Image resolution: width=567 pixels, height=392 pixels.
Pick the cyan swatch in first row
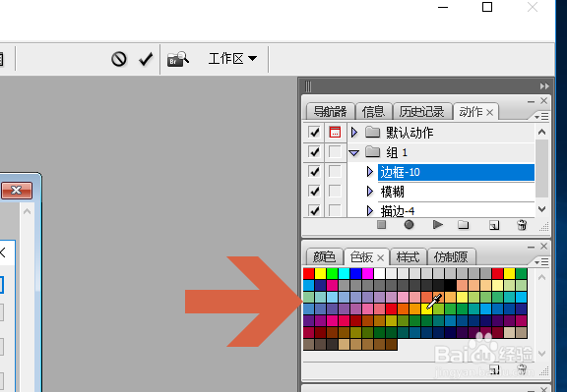point(344,273)
